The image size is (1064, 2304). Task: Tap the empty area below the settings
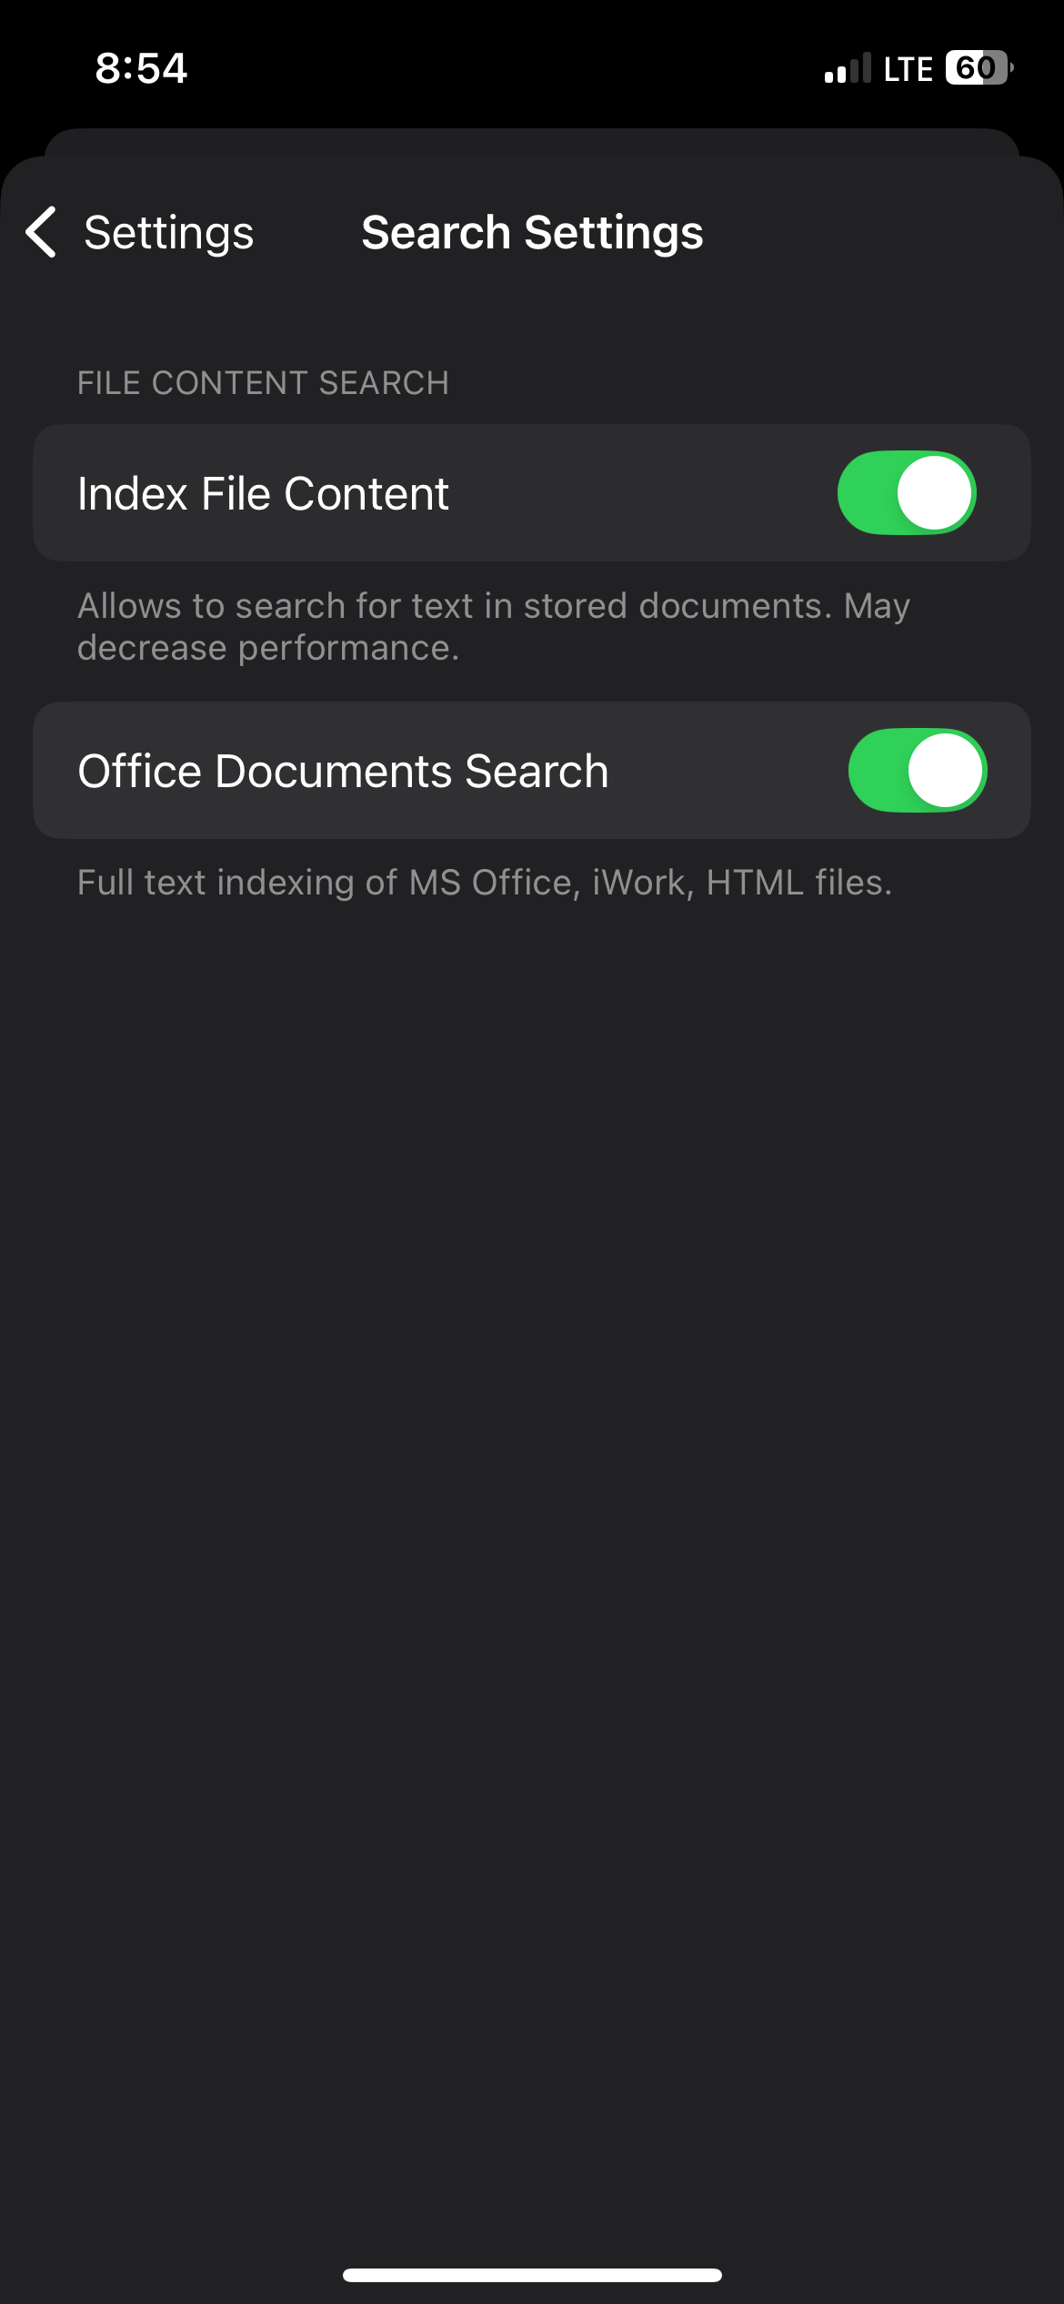point(532,1456)
